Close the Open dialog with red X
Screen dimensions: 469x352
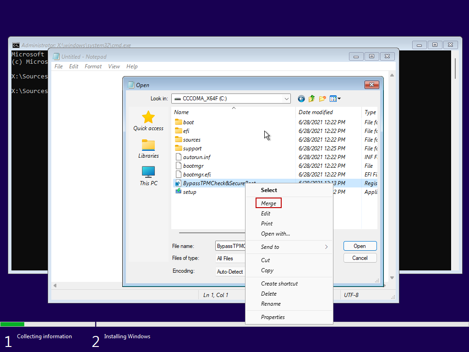click(x=372, y=85)
